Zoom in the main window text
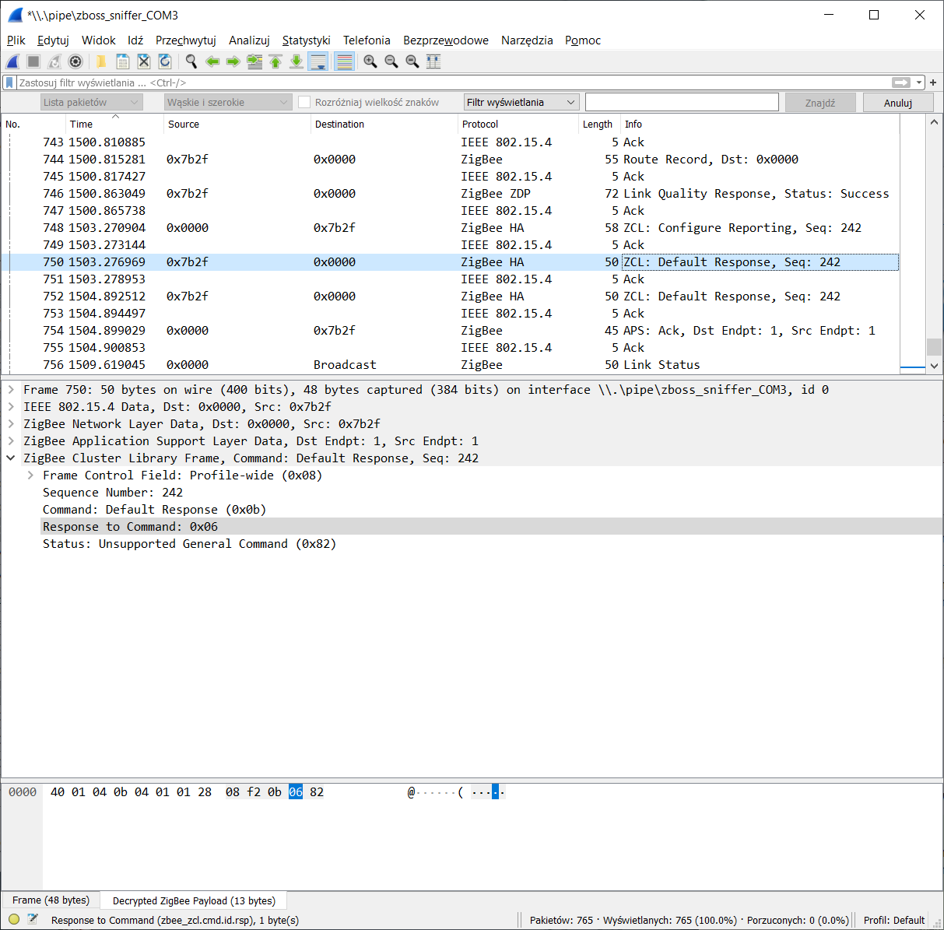The image size is (944, 930). point(370,61)
